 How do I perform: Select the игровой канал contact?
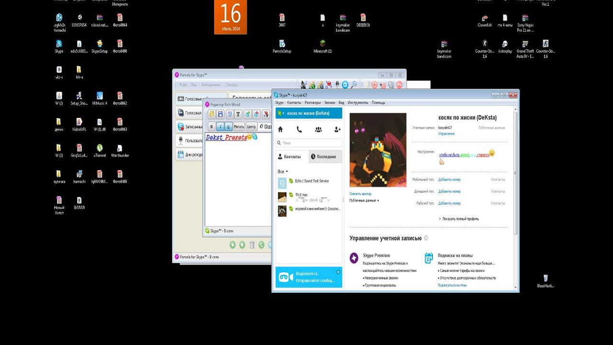pyautogui.click(x=309, y=210)
